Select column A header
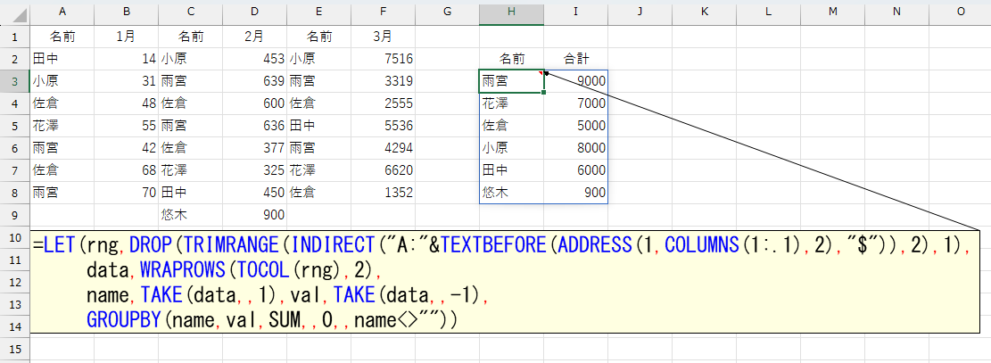Viewport: 991px width, 363px height. coord(62,11)
